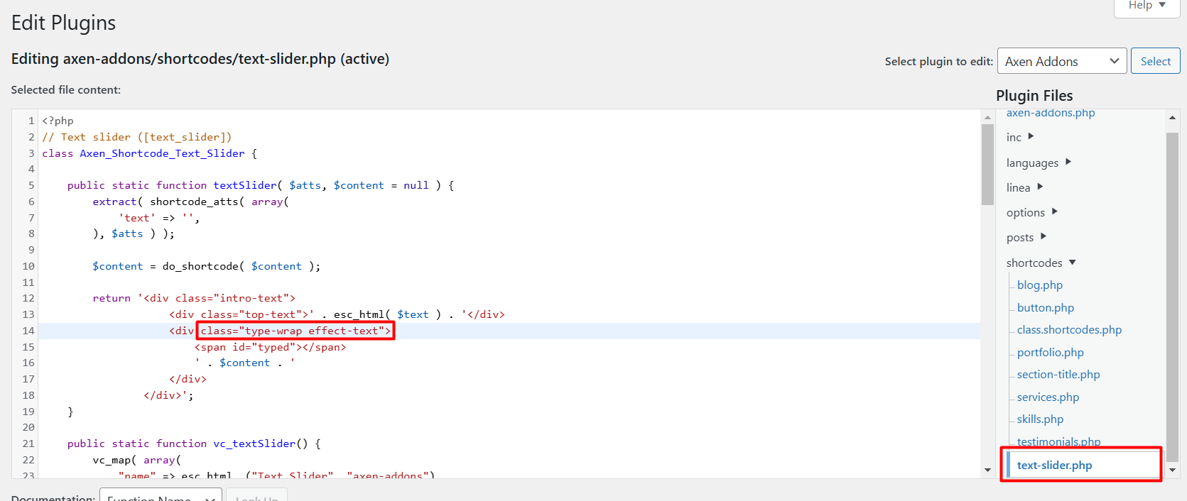Expand the languages folder
The image size is (1187, 501).
coord(1039,163)
